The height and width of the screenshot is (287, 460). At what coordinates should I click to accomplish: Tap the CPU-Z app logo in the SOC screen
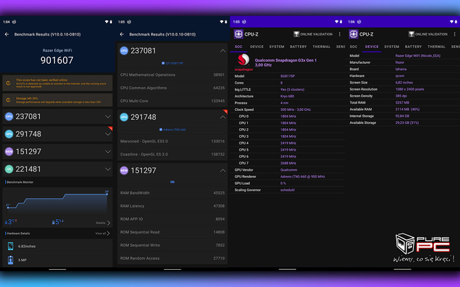click(238, 34)
